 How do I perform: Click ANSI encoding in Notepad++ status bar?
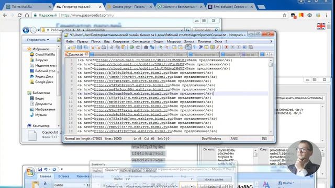coord(234,138)
